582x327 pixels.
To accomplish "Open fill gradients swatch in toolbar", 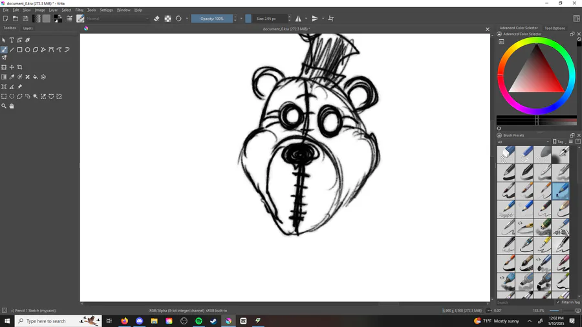I will coord(36,19).
